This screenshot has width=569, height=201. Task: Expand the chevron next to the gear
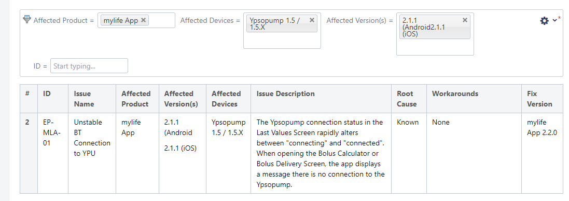(x=554, y=20)
